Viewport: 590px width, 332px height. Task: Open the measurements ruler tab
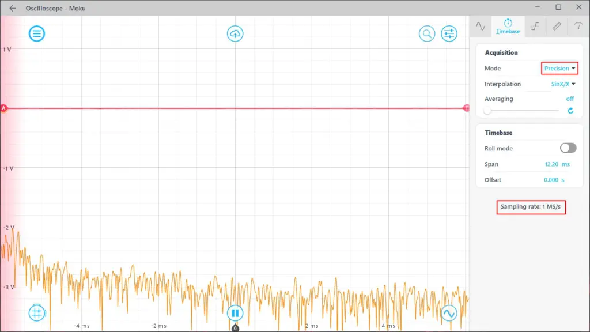(557, 26)
